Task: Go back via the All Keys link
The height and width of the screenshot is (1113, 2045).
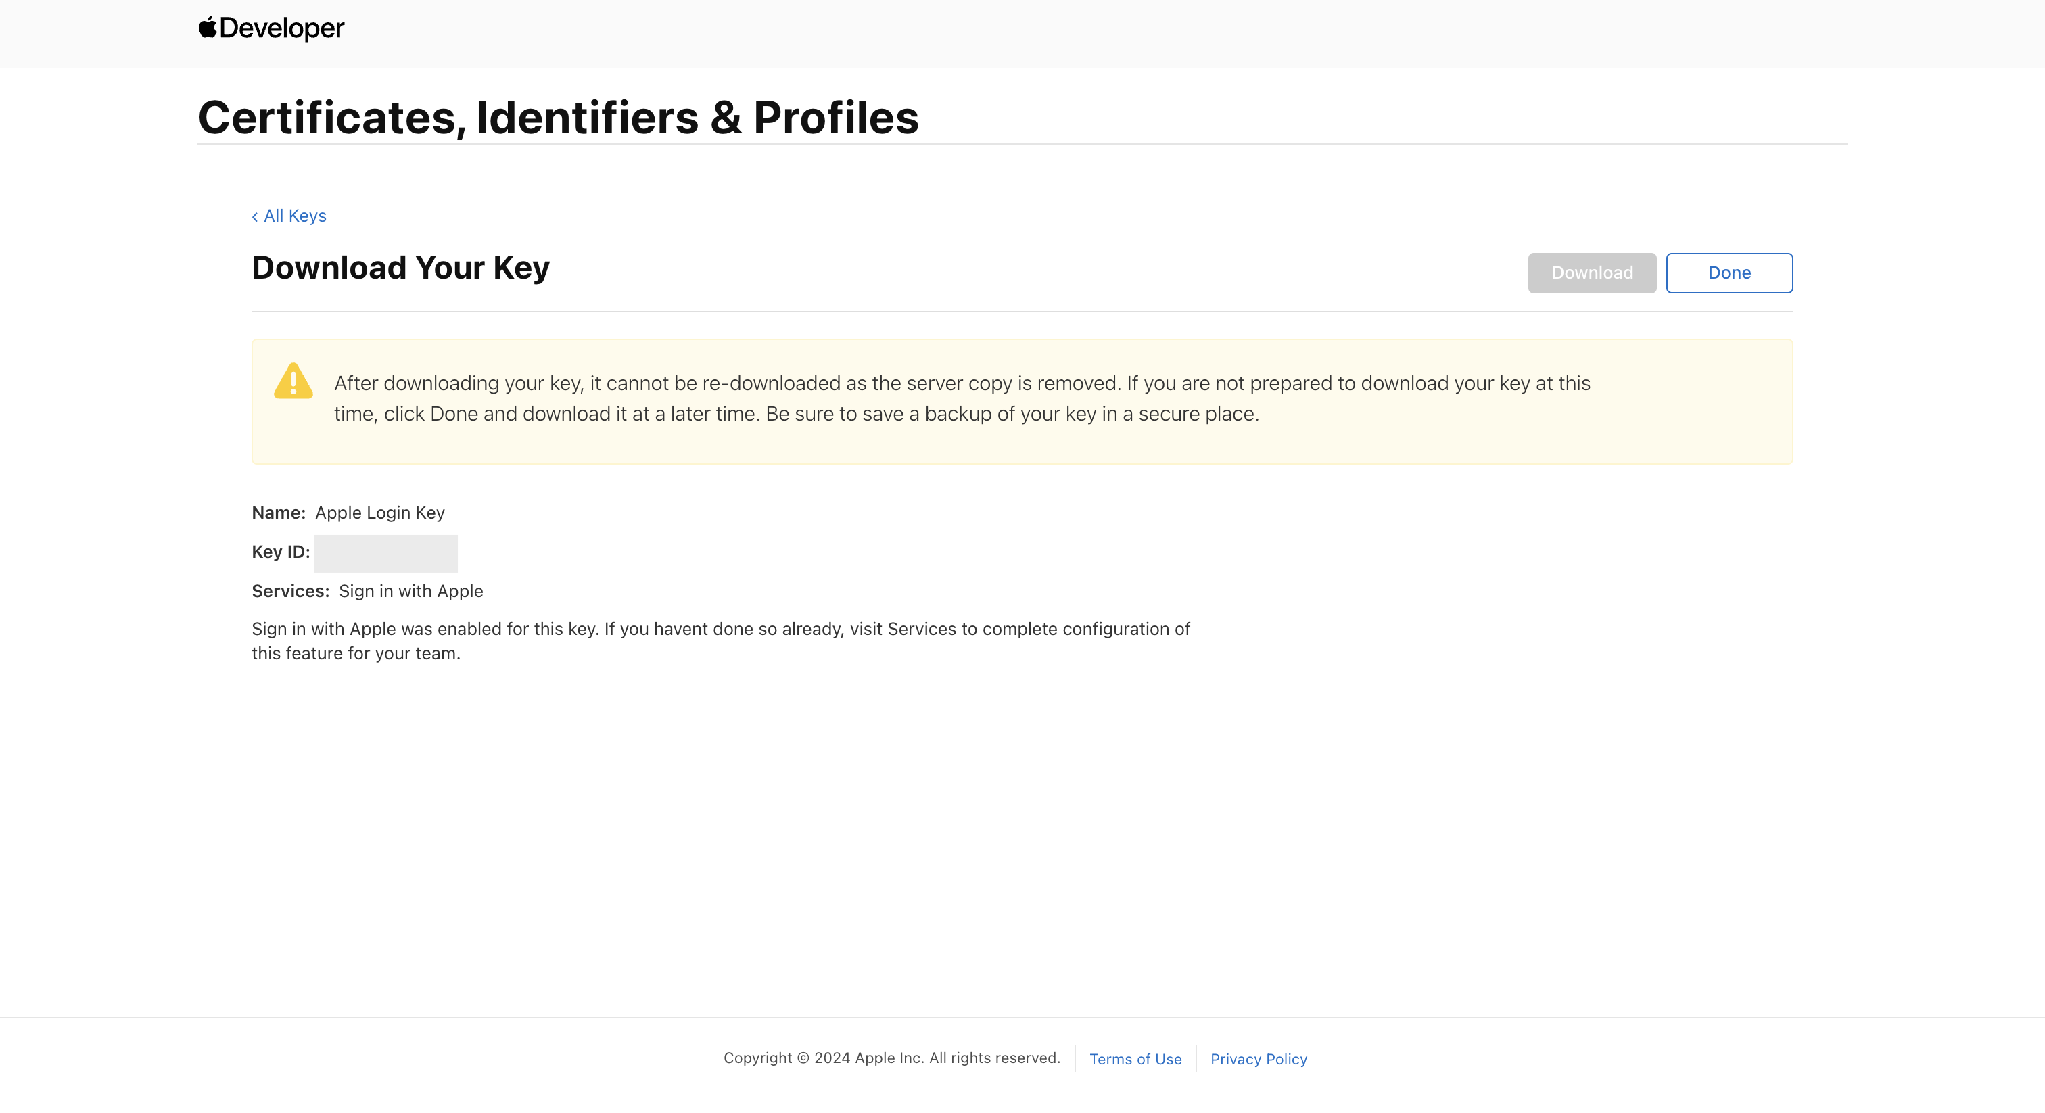Action: click(295, 216)
